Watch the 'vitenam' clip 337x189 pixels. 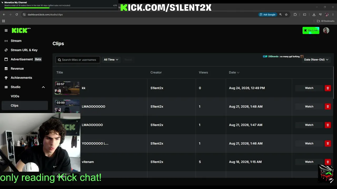[x=309, y=162]
